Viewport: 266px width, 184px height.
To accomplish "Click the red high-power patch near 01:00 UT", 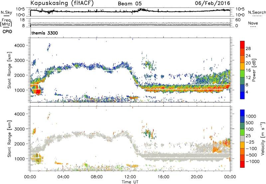I will (38, 92).
